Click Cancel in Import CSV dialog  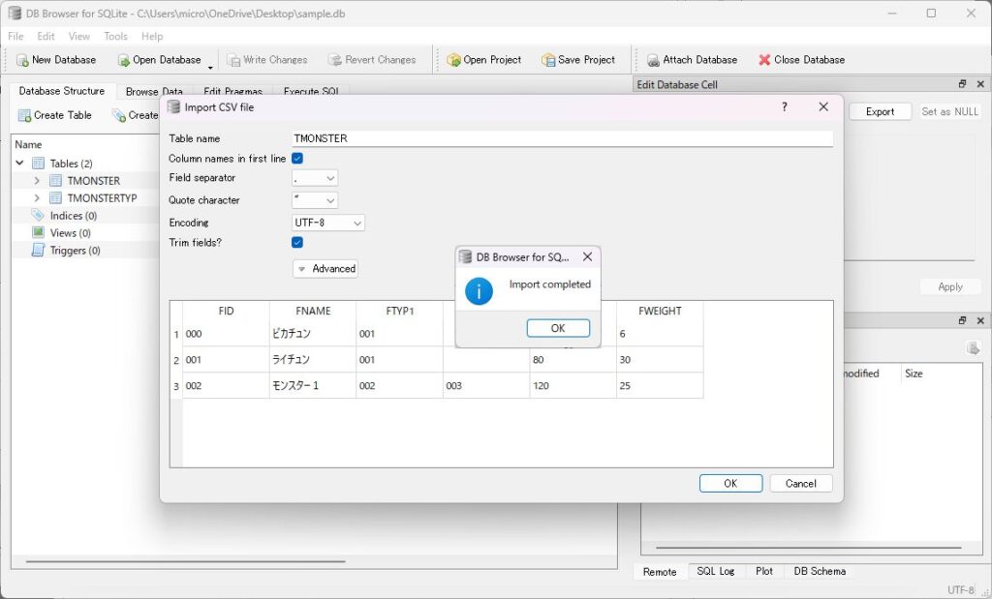(800, 484)
